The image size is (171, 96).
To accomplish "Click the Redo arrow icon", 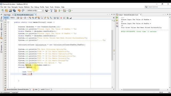I will 23,11.
